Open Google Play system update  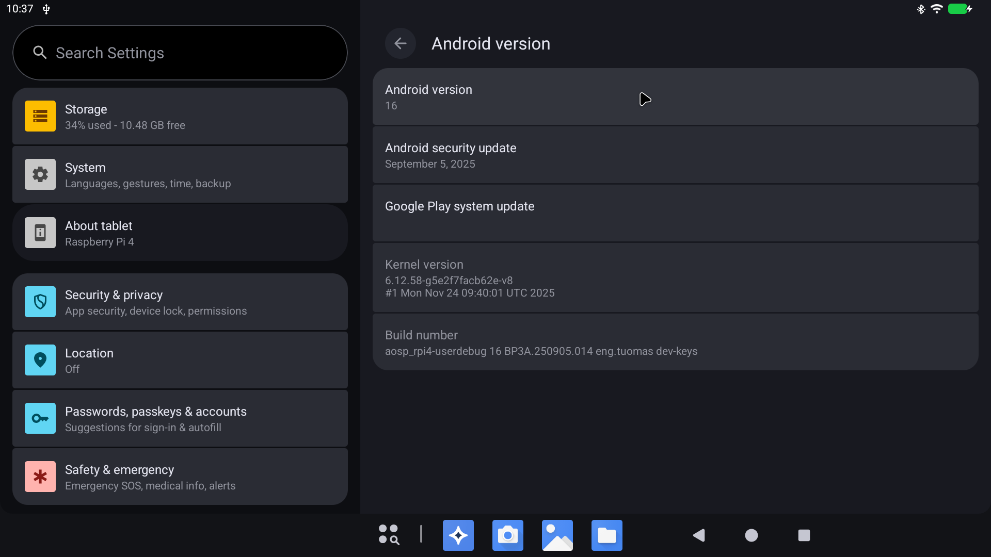(x=675, y=212)
